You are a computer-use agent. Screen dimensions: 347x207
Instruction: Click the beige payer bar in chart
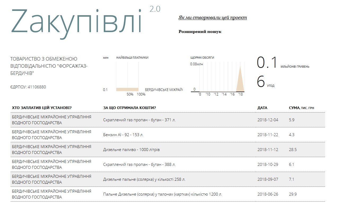(127, 89)
